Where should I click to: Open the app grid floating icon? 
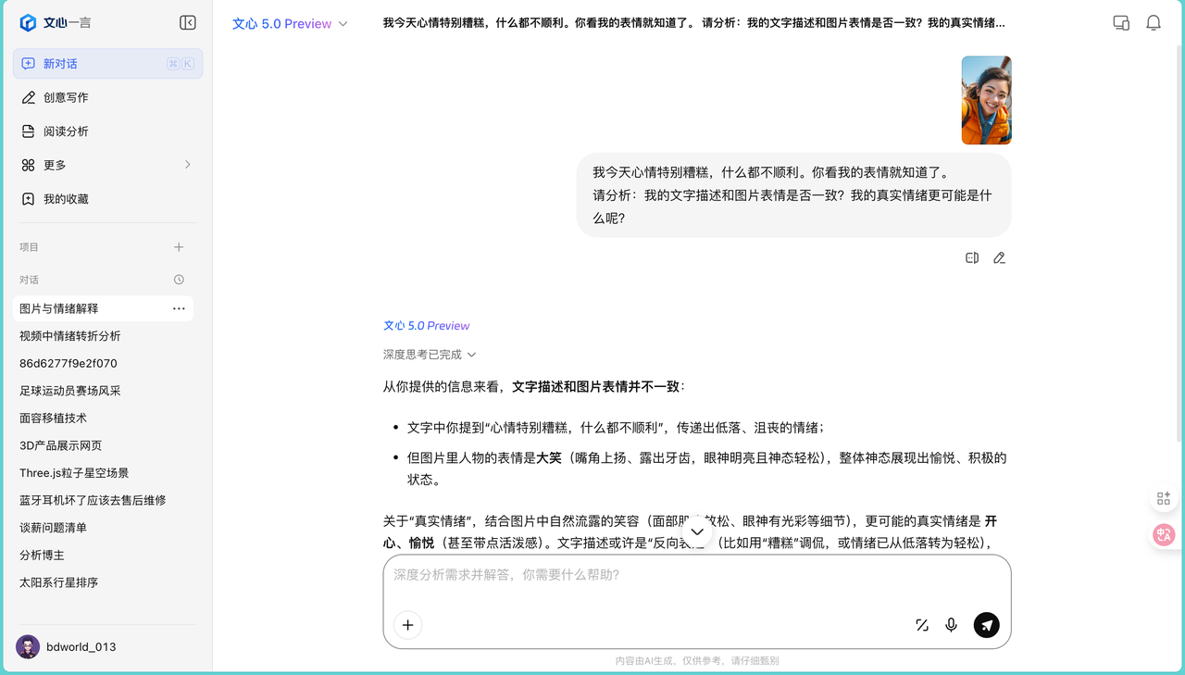click(1164, 497)
